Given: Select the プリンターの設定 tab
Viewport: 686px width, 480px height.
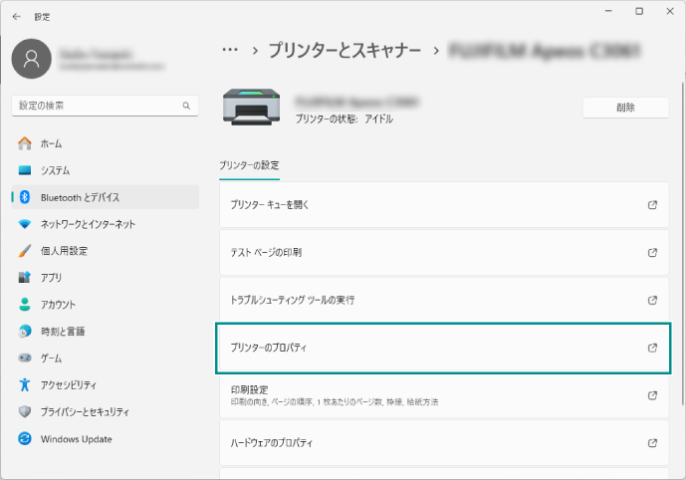Looking at the screenshot, I should click(x=249, y=165).
